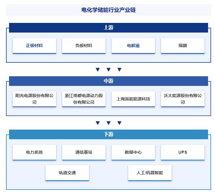Select the 轨道交通 card
This screenshot has height=195, width=215.
pos(67,173)
